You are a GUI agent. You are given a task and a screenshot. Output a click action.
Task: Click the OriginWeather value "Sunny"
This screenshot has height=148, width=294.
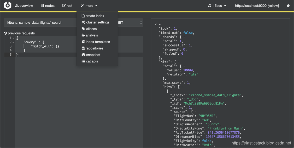[x=213, y=124]
